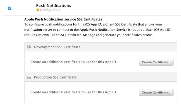Click the Development SSL Certificate title text
The height and width of the screenshot is (105, 181).
point(57,47)
